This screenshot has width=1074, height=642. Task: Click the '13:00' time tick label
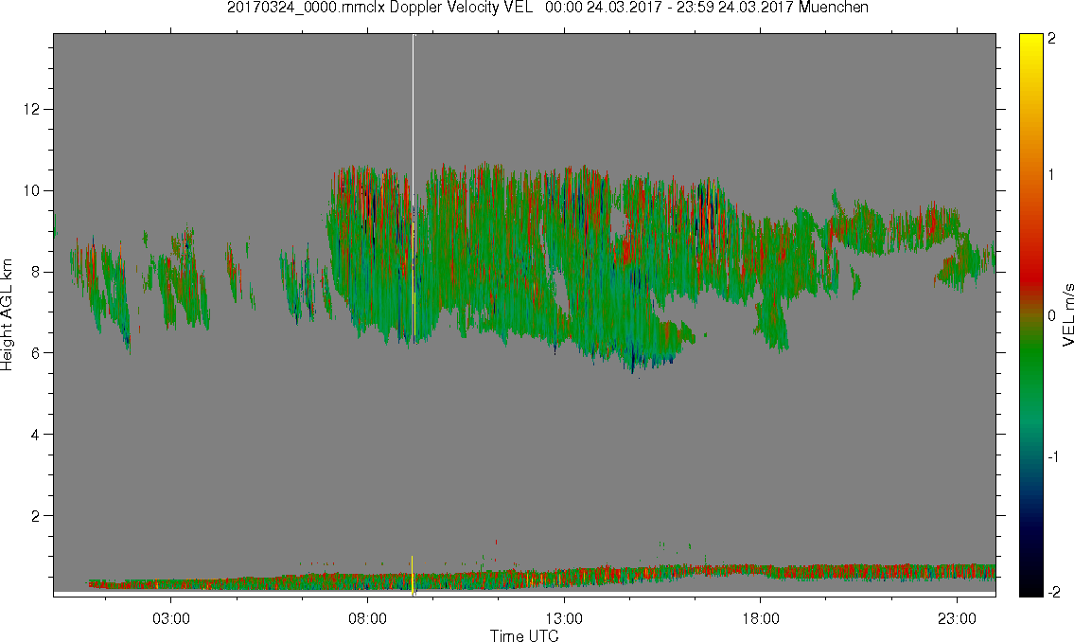click(x=564, y=618)
